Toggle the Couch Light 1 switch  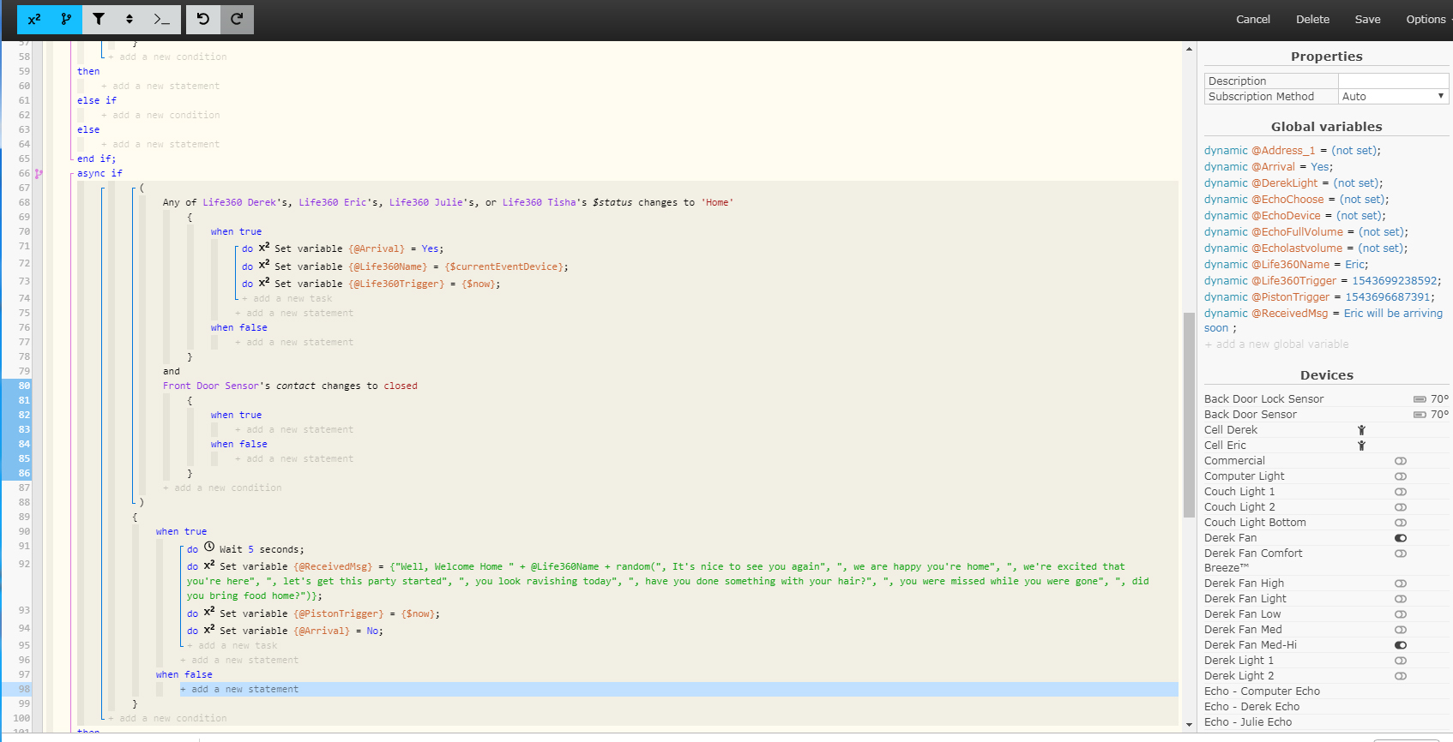pyautogui.click(x=1401, y=492)
